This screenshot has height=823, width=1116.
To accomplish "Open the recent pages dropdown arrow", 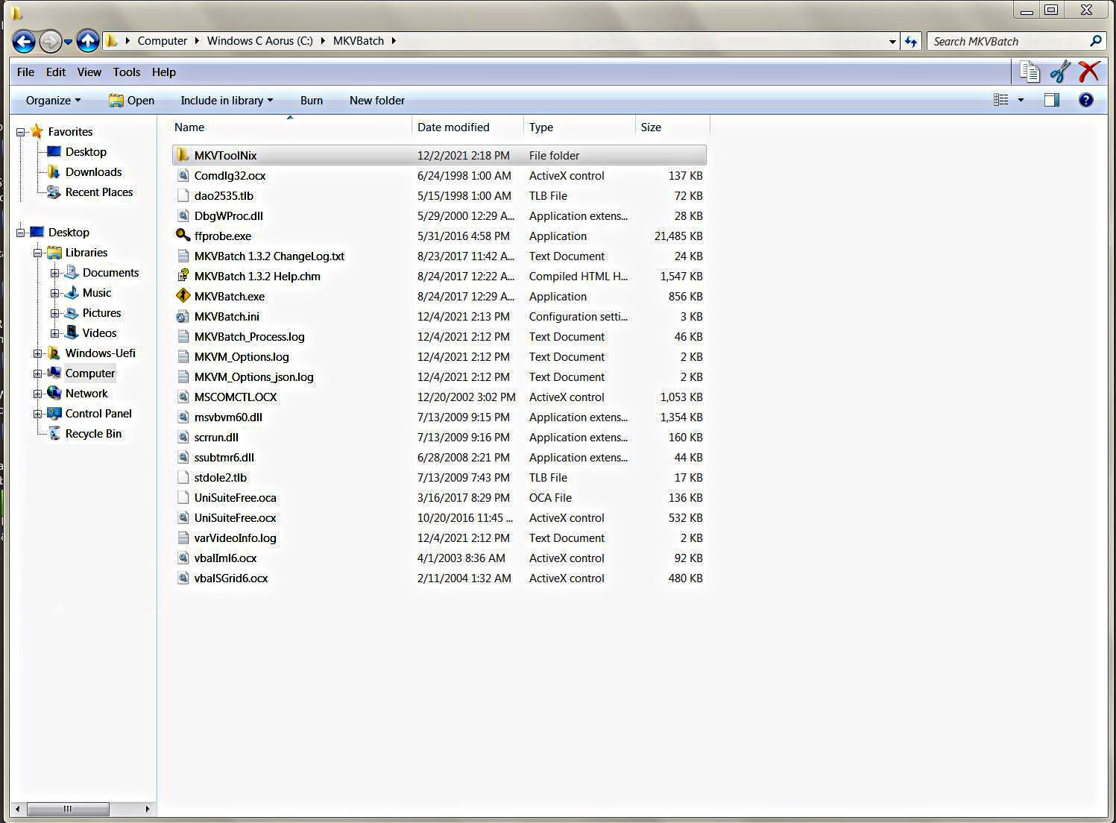I will (x=68, y=42).
